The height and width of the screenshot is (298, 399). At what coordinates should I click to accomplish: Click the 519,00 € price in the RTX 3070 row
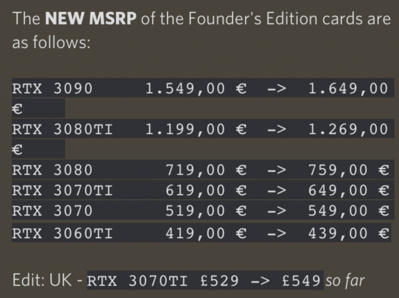(206, 211)
